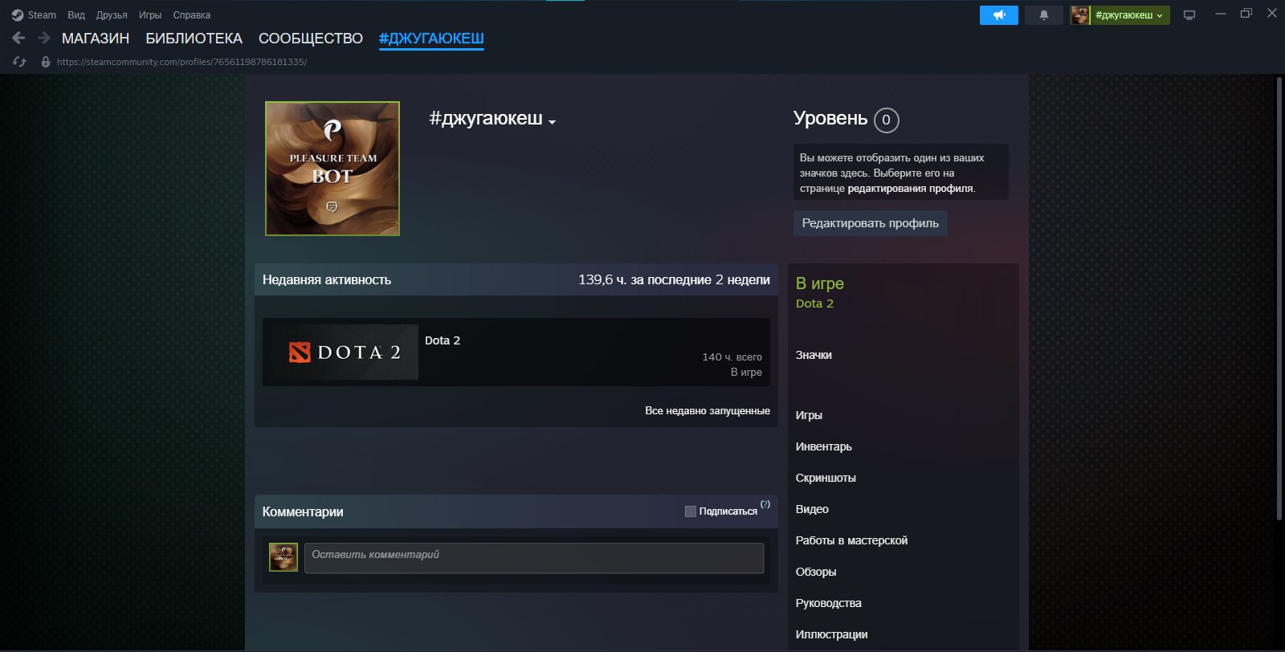Toggle the Подписаться checkbox
This screenshot has width=1285, height=652.
[x=690, y=511]
